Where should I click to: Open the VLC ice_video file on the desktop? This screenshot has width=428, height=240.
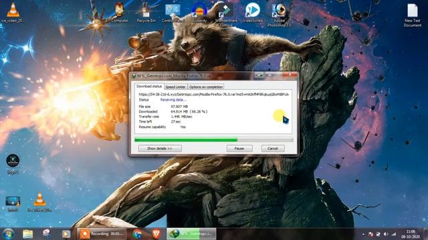(13, 12)
